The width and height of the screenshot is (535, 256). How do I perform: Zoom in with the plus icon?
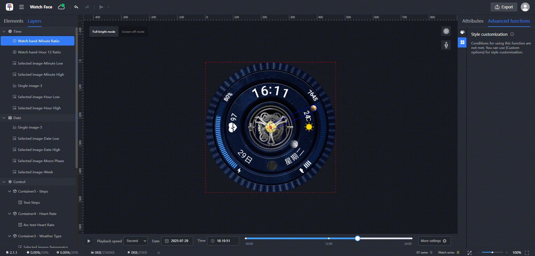506,252
